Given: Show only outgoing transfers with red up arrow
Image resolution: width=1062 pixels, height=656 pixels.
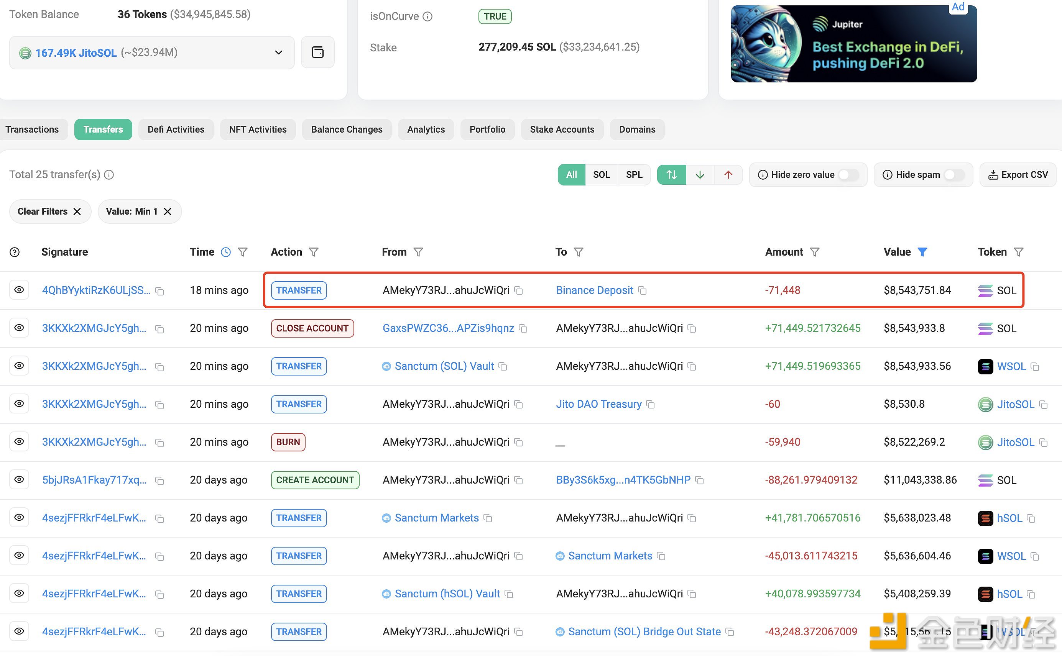Looking at the screenshot, I should tap(728, 175).
